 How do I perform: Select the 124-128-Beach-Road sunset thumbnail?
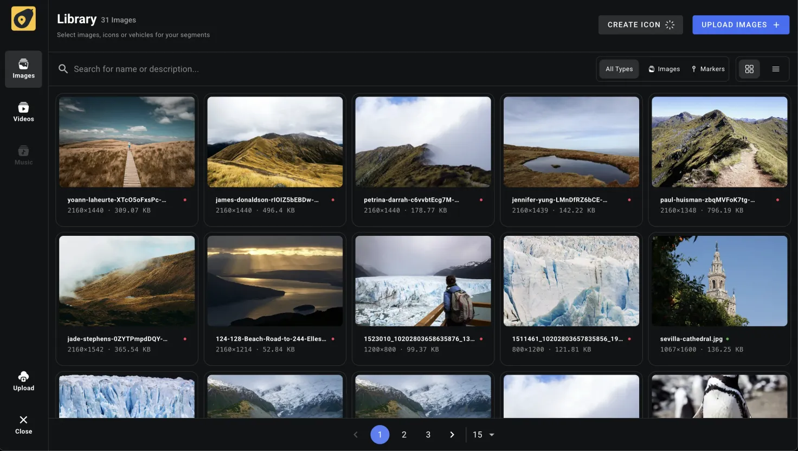[275, 281]
